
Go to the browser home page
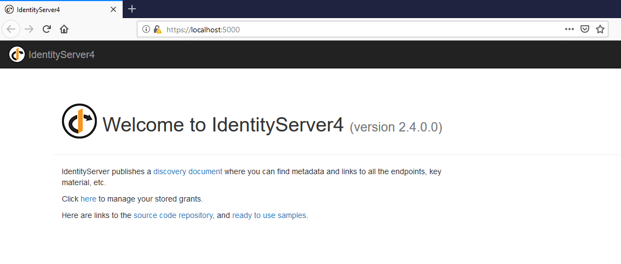tap(64, 29)
